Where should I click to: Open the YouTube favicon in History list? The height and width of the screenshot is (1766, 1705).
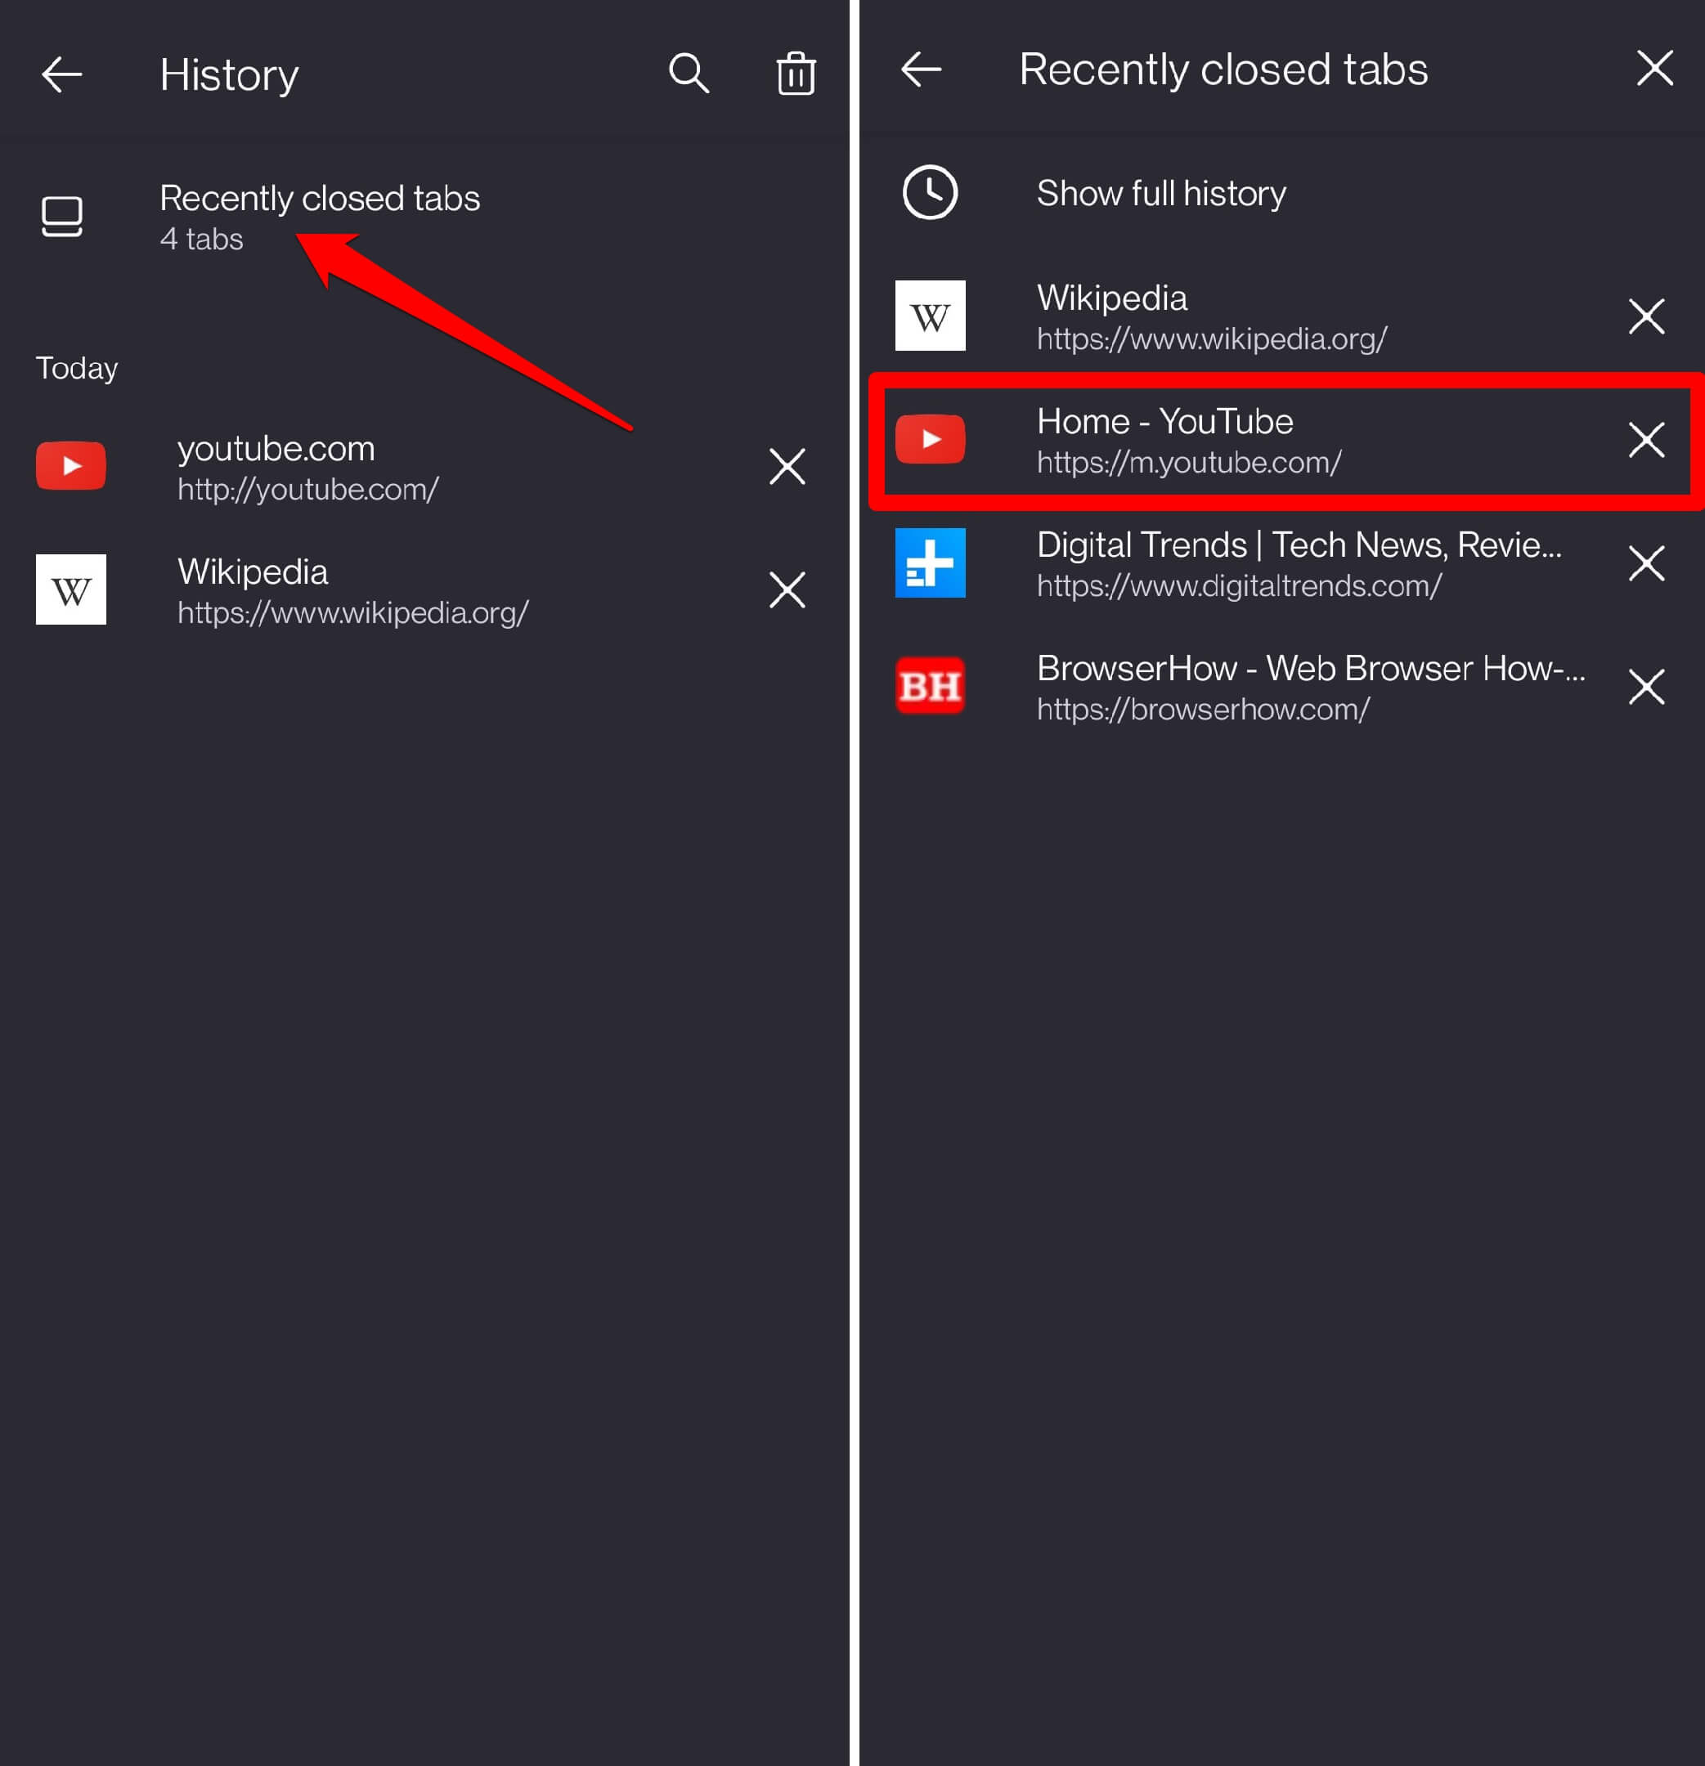pos(71,466)
